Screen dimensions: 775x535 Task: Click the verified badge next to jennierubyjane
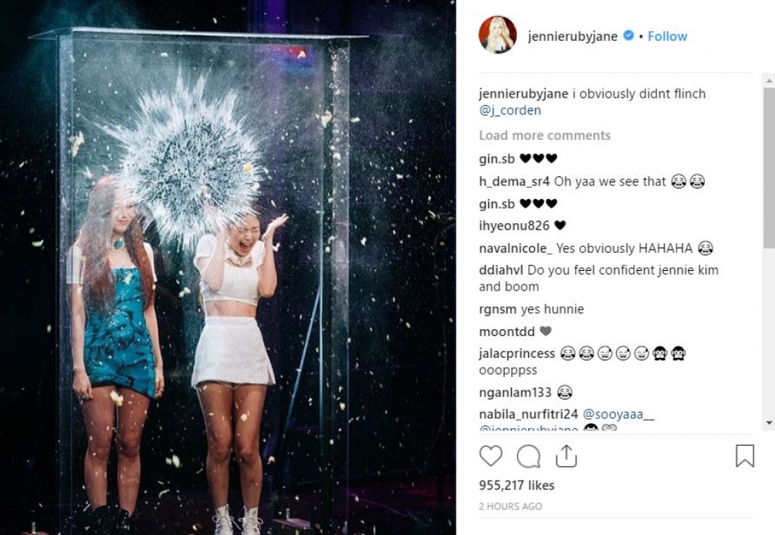coord(628,36)
